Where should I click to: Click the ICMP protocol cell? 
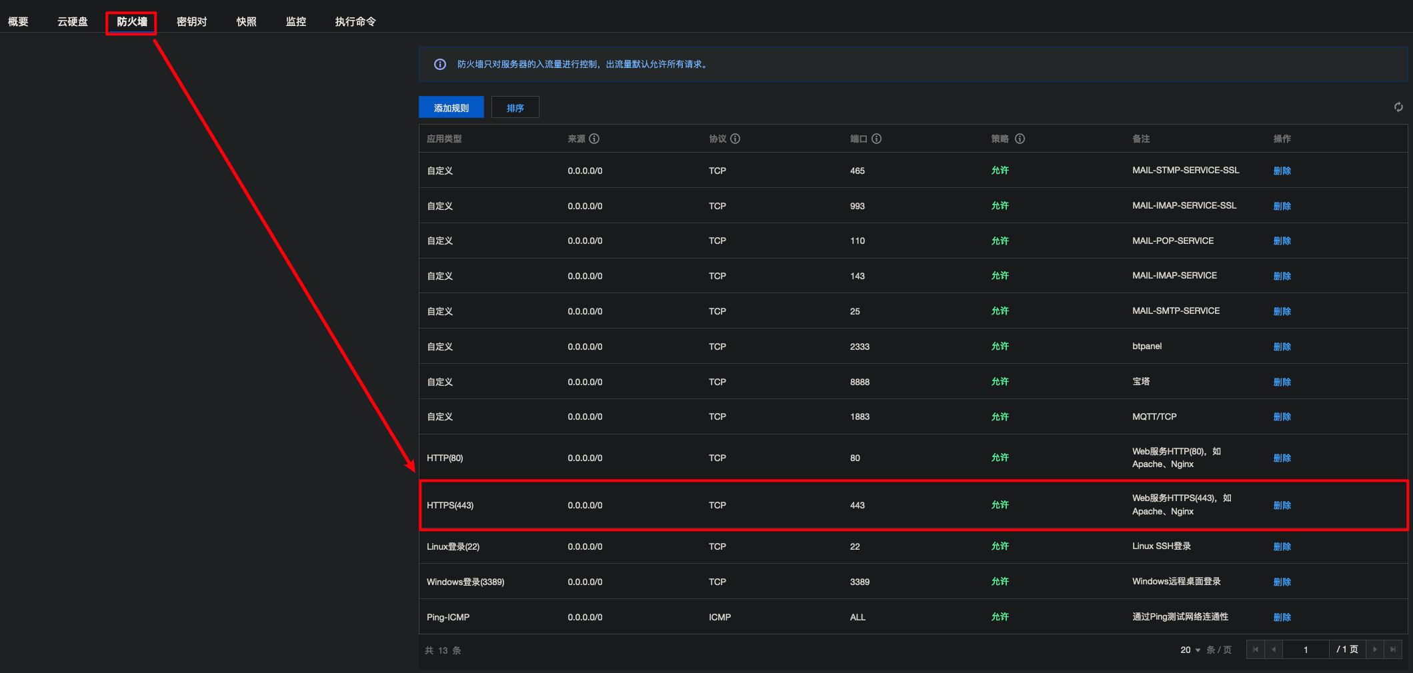click(x=720, y=618)
